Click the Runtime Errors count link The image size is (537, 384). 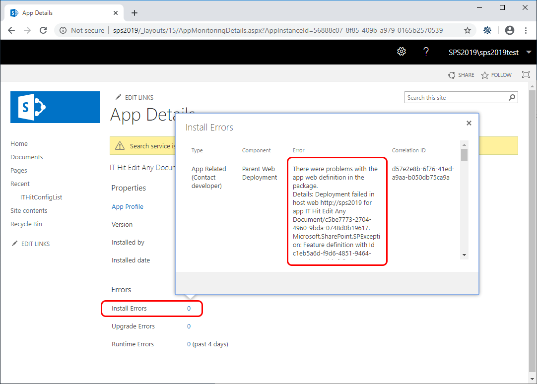[189, 344]
